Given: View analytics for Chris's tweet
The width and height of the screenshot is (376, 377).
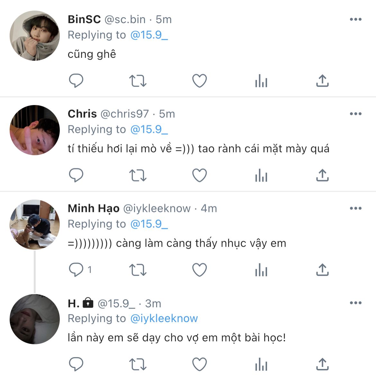Looking at the screenshot, I should click(261, 175).
